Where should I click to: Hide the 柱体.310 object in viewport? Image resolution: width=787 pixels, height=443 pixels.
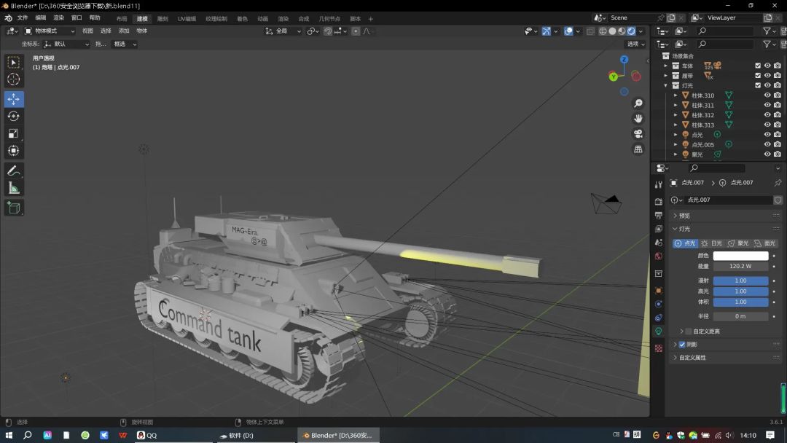click(x=767, y=95)
